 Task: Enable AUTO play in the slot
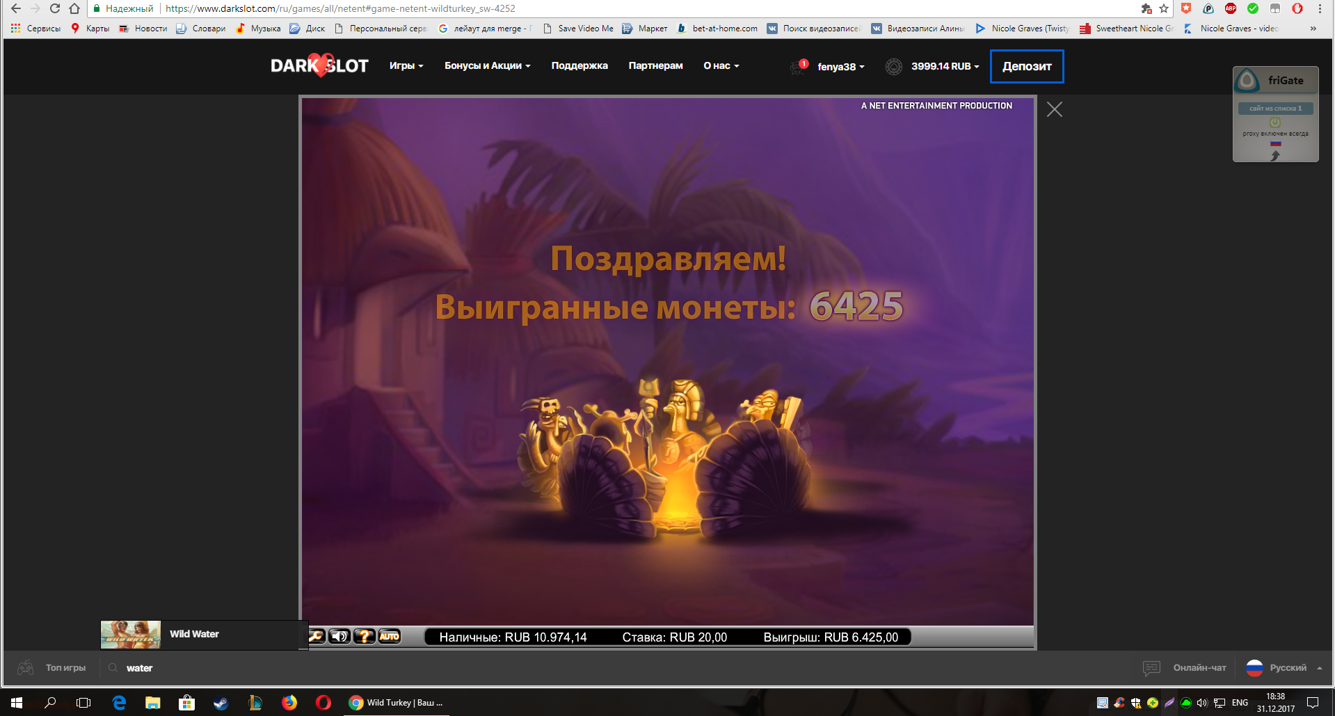tap(390, 636)
